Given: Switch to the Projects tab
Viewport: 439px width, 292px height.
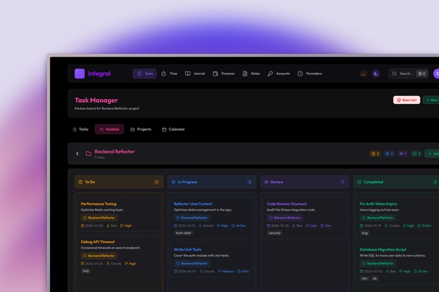Looking at the screenshot, I should coord(141,129).
